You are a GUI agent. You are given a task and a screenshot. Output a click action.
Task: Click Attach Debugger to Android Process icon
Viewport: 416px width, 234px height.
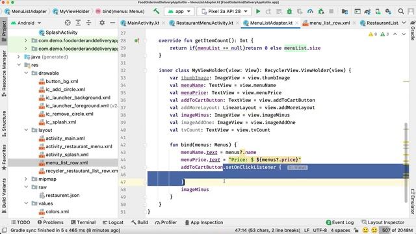coord(321,12)
